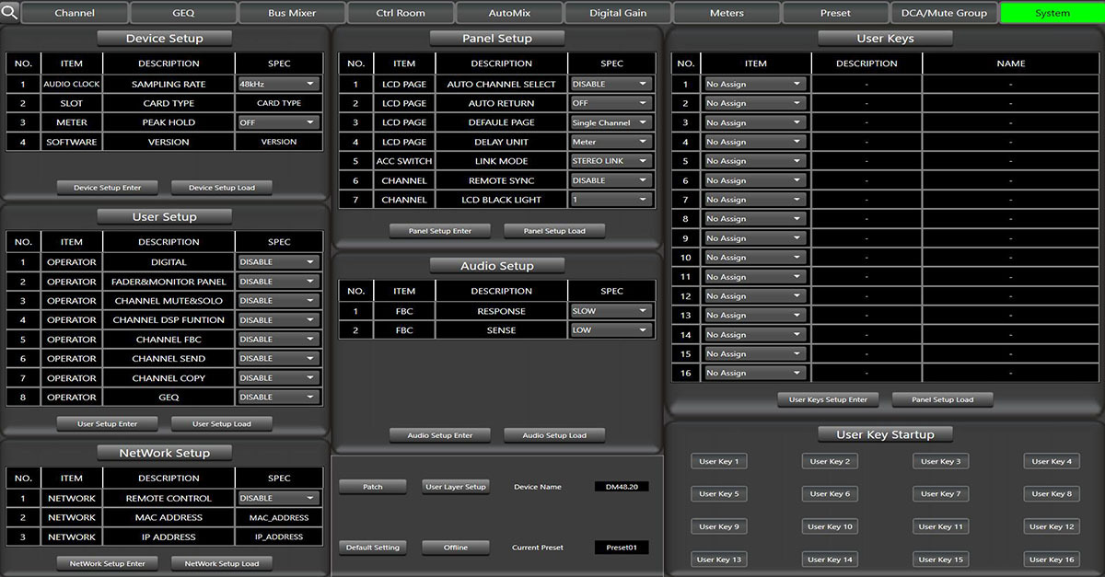This screenshot has height=577, width=1105.
Task: Toggle User Key 1 startup button
Action: tap(718, 462)
